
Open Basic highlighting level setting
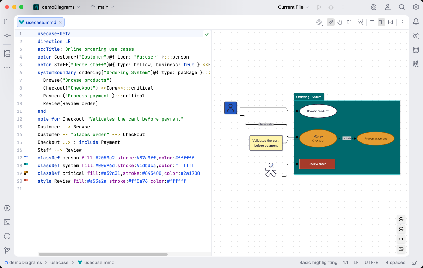tap(318, 262)
